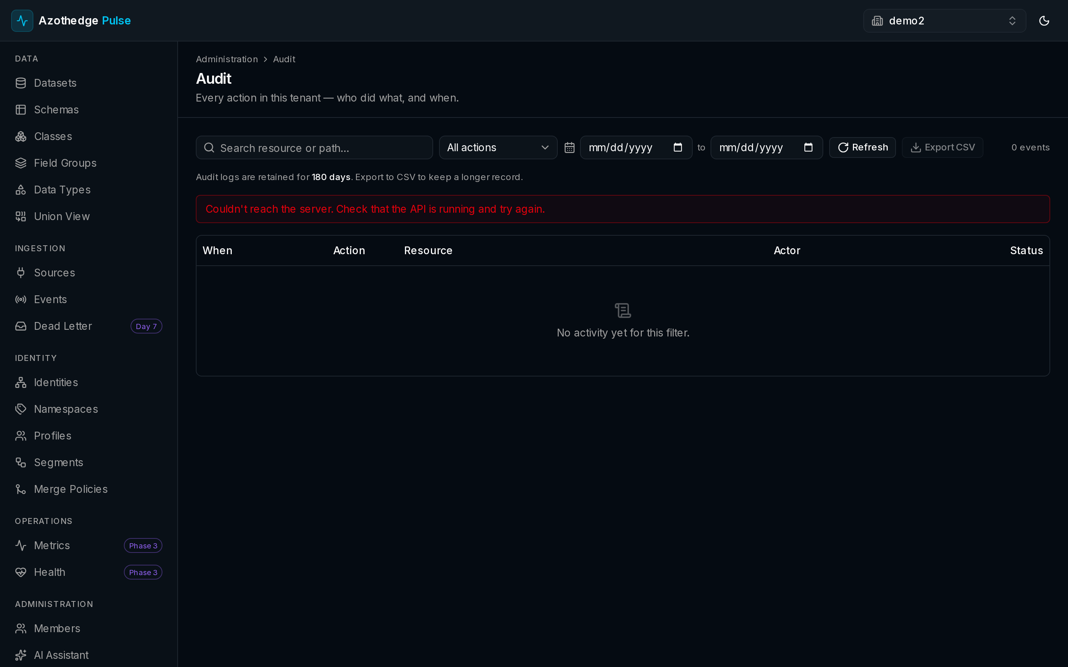Open Merge Policies page
The height and width of the screenshot is (667, 1068).
click(89, 489)
